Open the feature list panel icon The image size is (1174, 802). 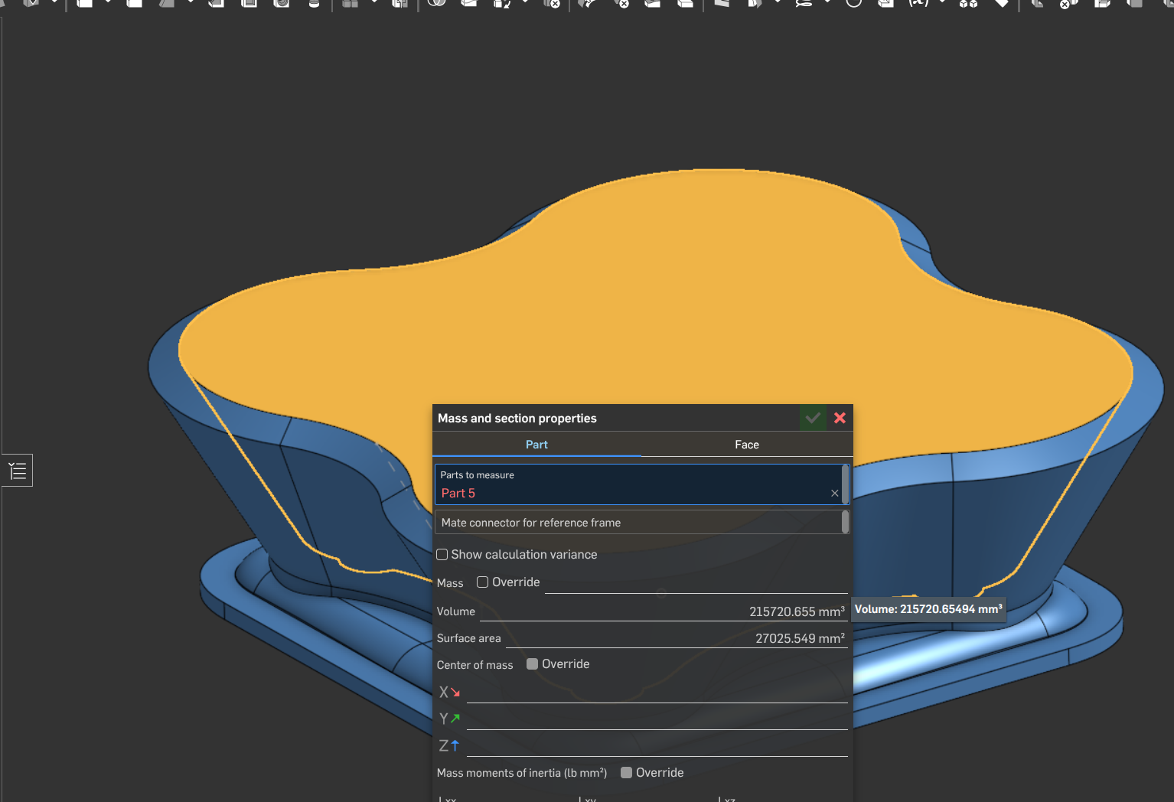[x=17, y=471]
